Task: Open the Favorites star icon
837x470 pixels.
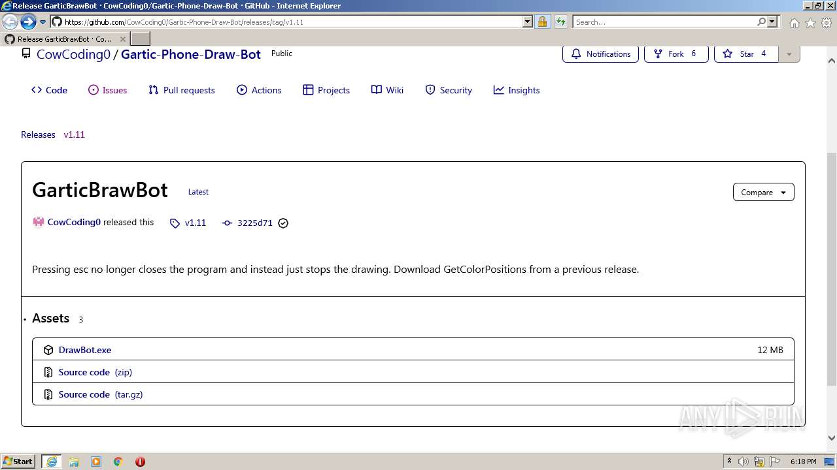Action: click(x=810, y=23)
